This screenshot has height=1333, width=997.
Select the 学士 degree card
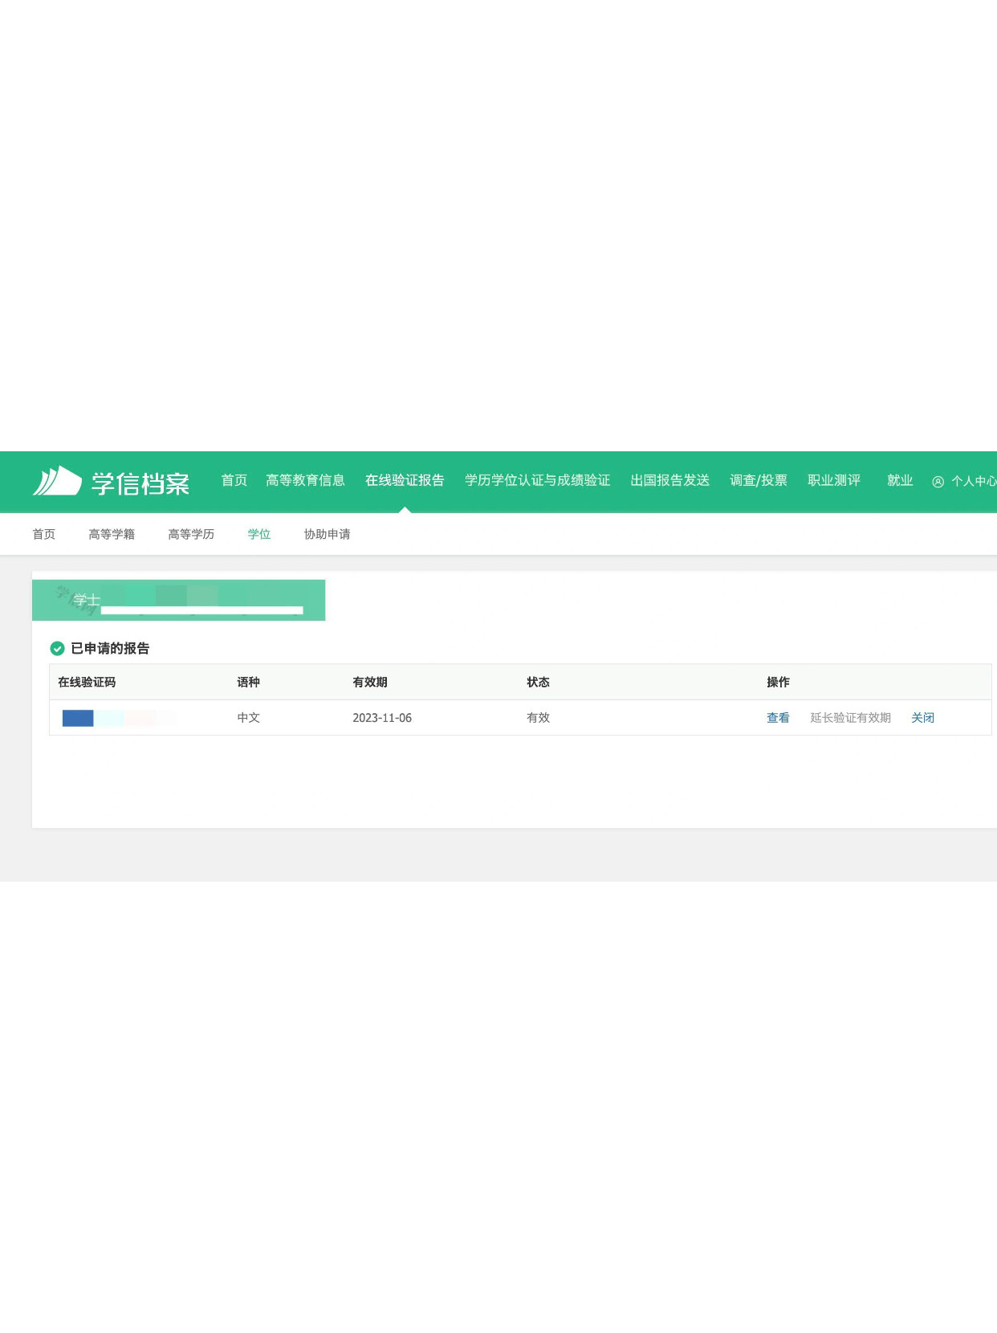pyautogui.click(x=178, y=600)
